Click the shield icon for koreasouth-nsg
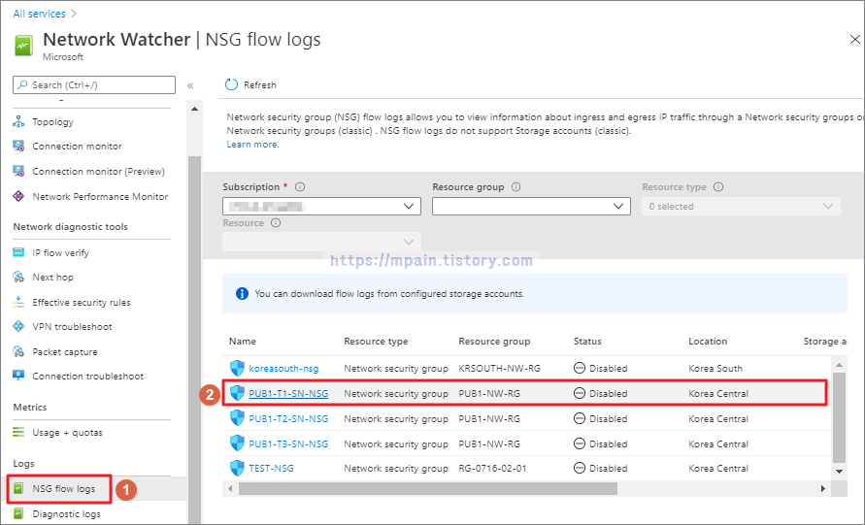Viewport: 865px width, 525px height. (237, 368)
